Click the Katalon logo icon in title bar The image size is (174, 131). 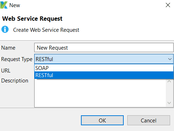[4, 5]
